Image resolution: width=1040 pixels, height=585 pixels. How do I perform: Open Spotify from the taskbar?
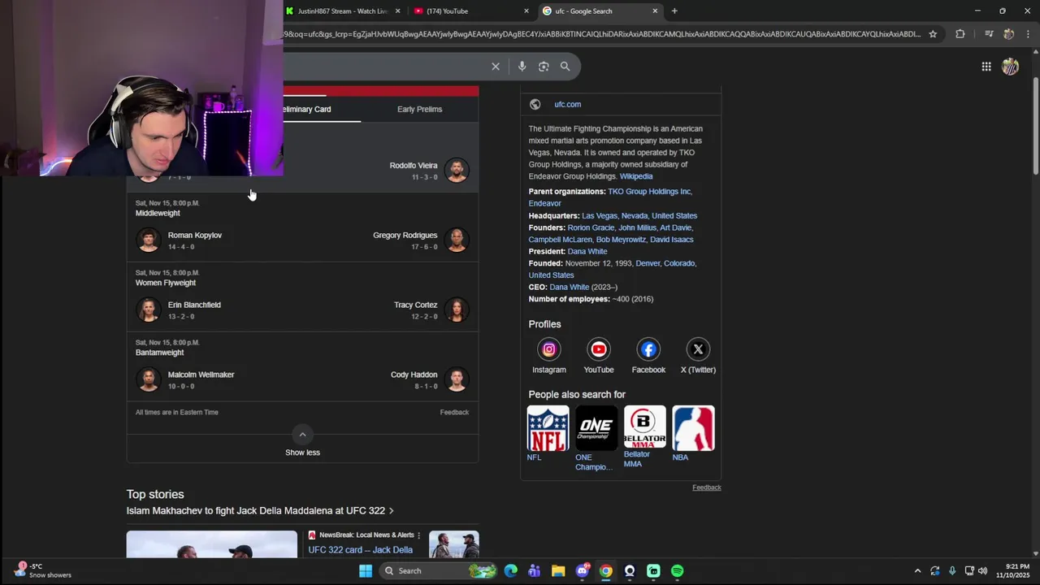(x=678, y=571)
